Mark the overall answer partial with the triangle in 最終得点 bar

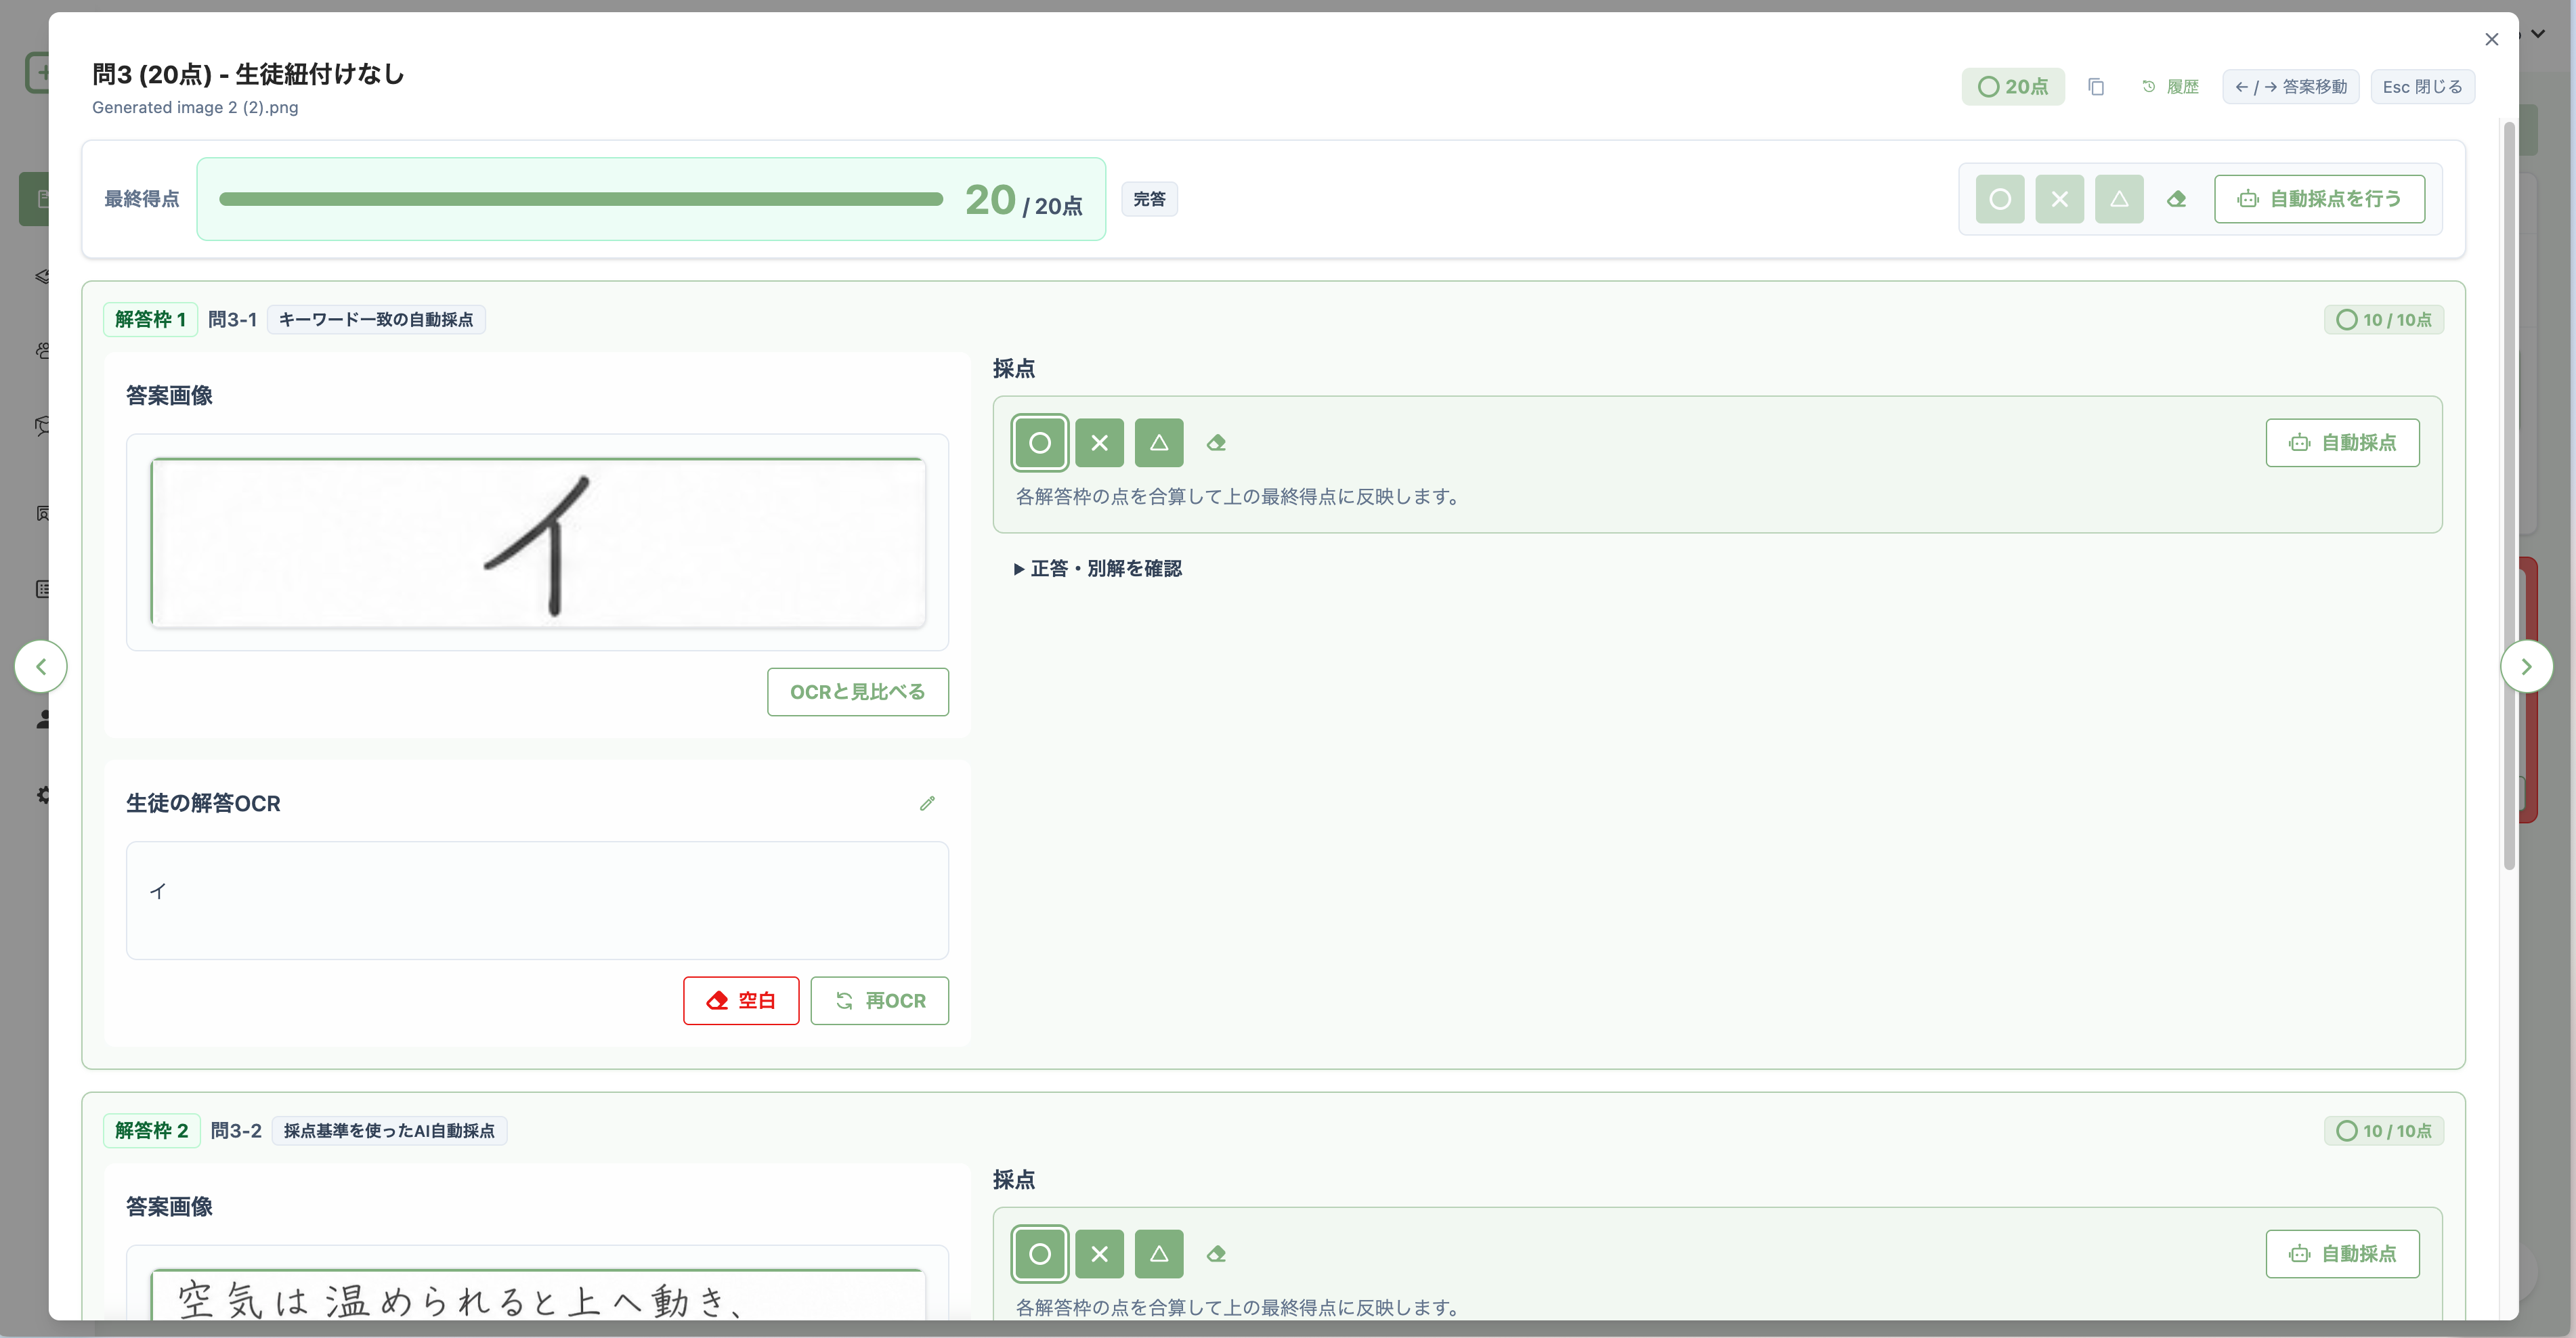pos(2119,199)
